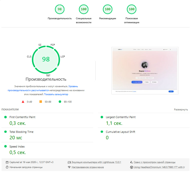Click the 0,3 сек. value
Image resolution: width=191 pixels, height=172 pixels.
point(18,123)
